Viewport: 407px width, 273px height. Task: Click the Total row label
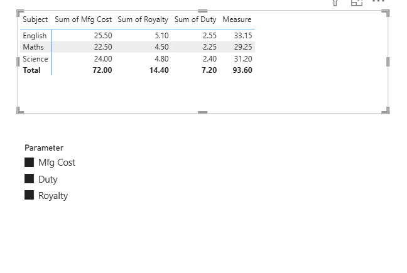(x=31, y=70)
